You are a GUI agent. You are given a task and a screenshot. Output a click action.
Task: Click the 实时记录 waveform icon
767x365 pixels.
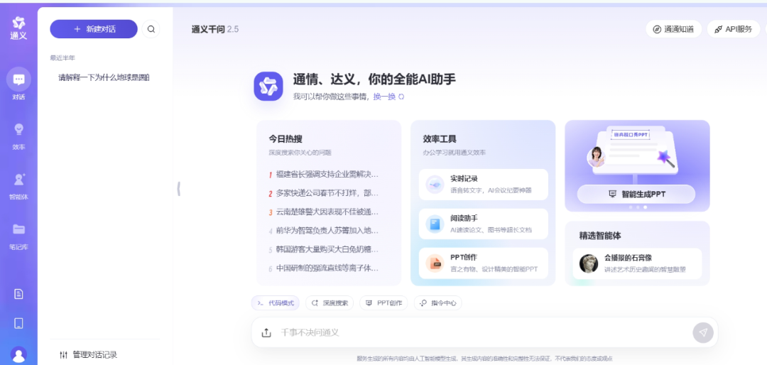pos(435,185)
